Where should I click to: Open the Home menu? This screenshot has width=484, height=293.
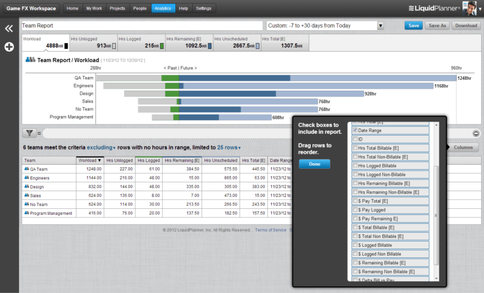[72, 9]
